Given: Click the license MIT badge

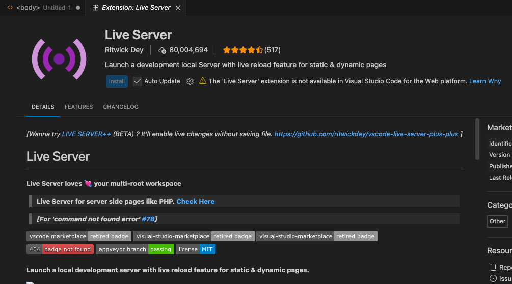Looking at the screenshot, I should pos(196,249).
